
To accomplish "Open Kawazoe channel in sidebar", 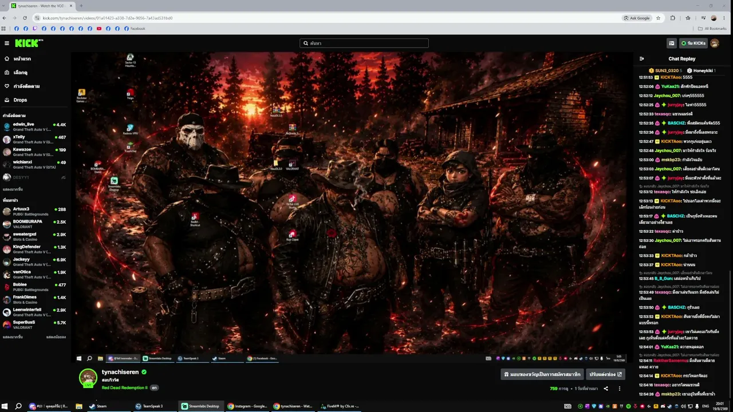I will tap(34, 152).
